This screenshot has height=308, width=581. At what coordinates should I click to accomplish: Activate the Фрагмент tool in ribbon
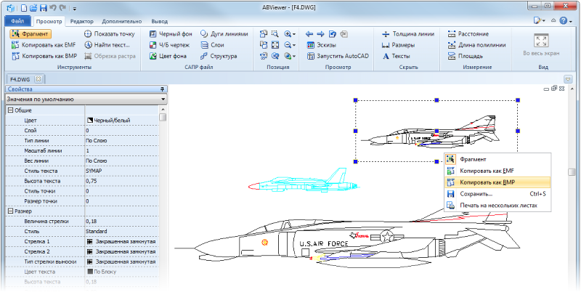pos(31,33)
